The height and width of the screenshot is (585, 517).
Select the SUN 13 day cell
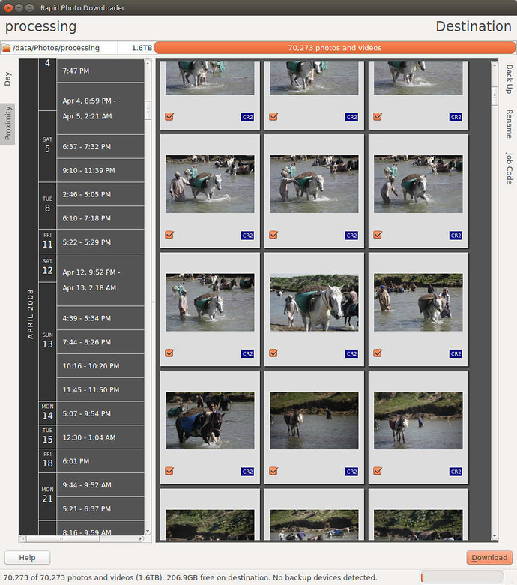47,341
